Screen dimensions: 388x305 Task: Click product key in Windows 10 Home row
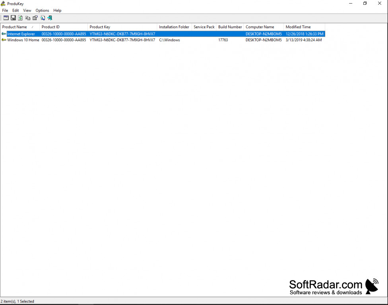pyautogui.click(x=122, y=40)
